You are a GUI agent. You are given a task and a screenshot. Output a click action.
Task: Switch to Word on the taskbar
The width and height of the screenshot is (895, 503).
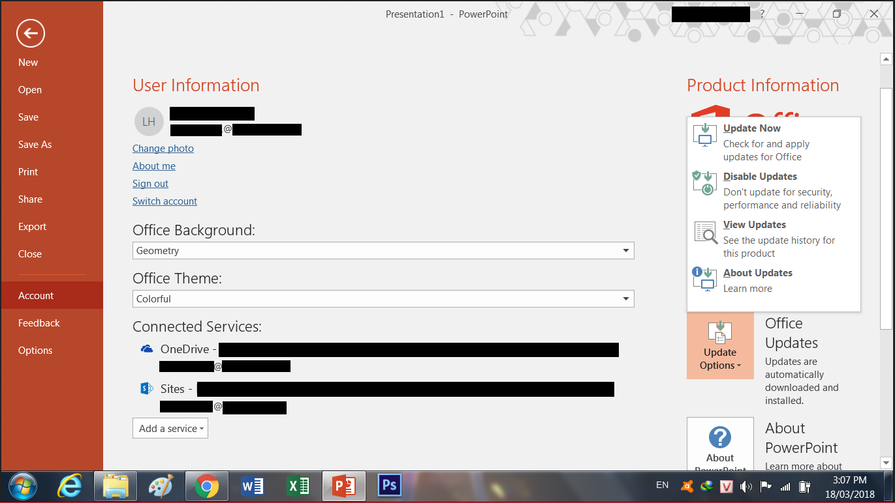[252, 486]
